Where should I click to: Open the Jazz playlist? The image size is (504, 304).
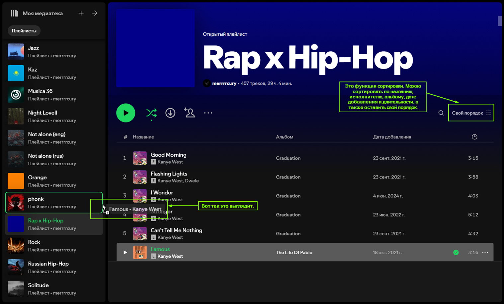point(54,52)
